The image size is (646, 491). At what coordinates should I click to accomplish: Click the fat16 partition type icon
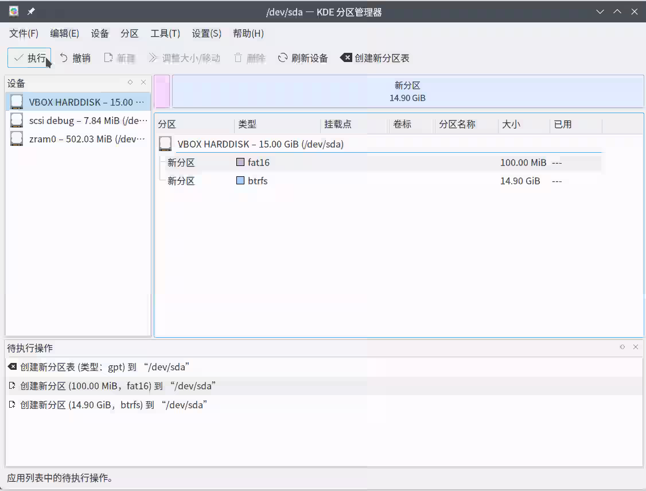pos(240,162)
